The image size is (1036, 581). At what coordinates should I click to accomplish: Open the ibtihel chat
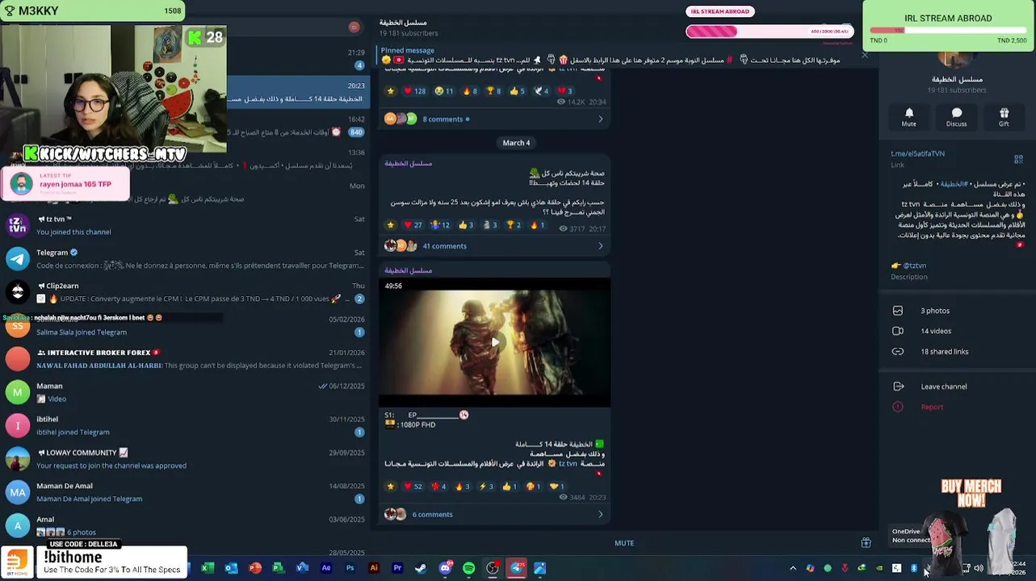pos(184,424)
